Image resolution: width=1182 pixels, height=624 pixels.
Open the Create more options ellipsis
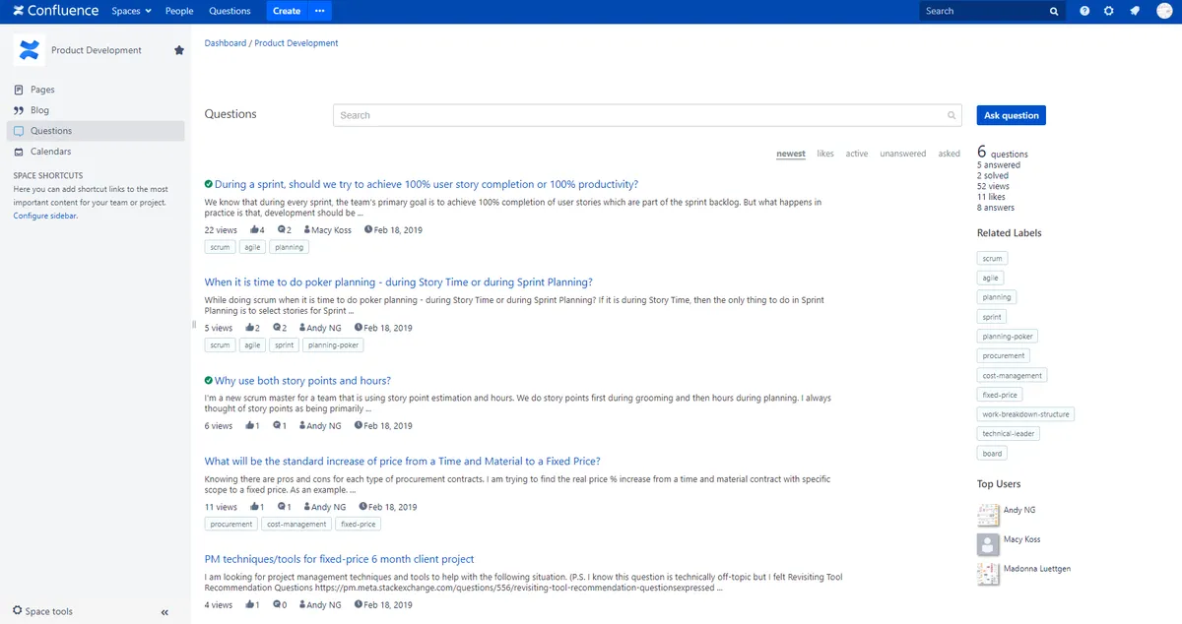[x=319, y=11]
